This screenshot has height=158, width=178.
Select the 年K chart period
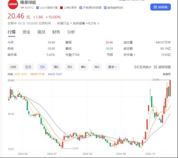point(97,67)
